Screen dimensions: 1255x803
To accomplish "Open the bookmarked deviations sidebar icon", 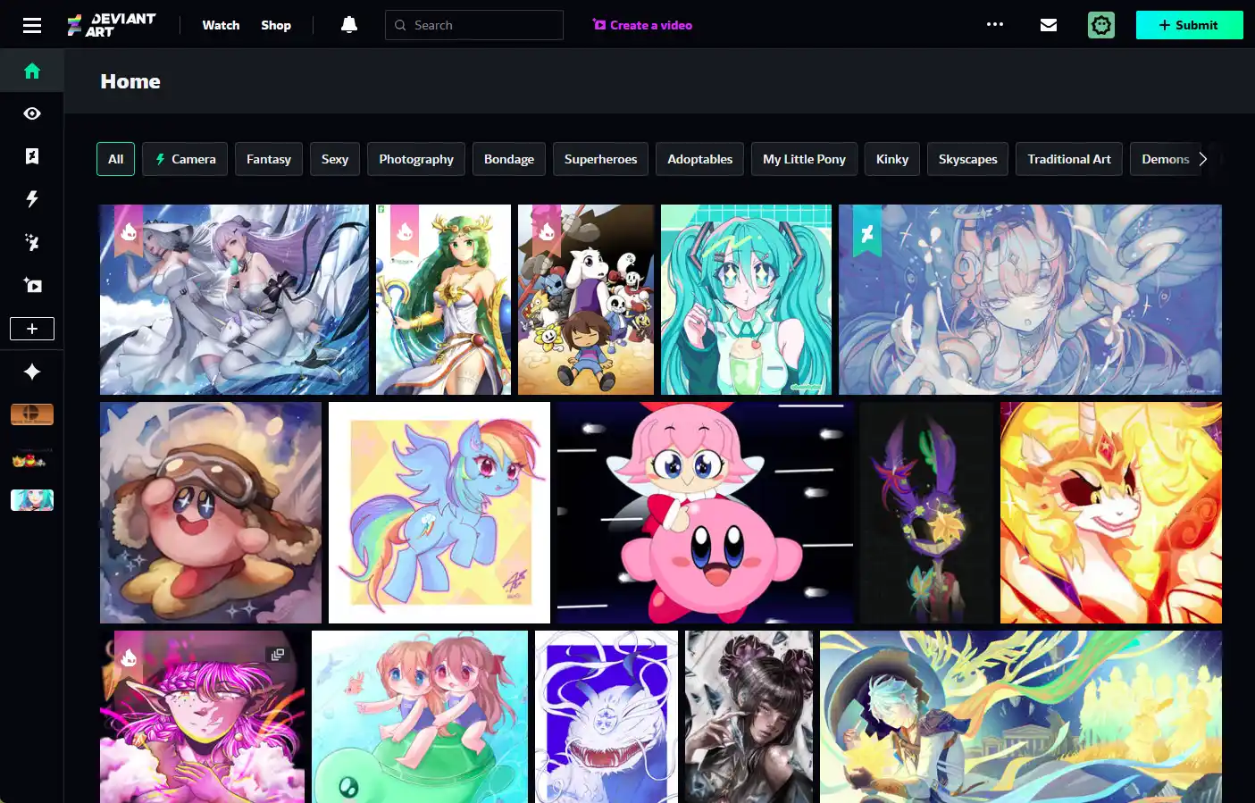I will [32, 156].
